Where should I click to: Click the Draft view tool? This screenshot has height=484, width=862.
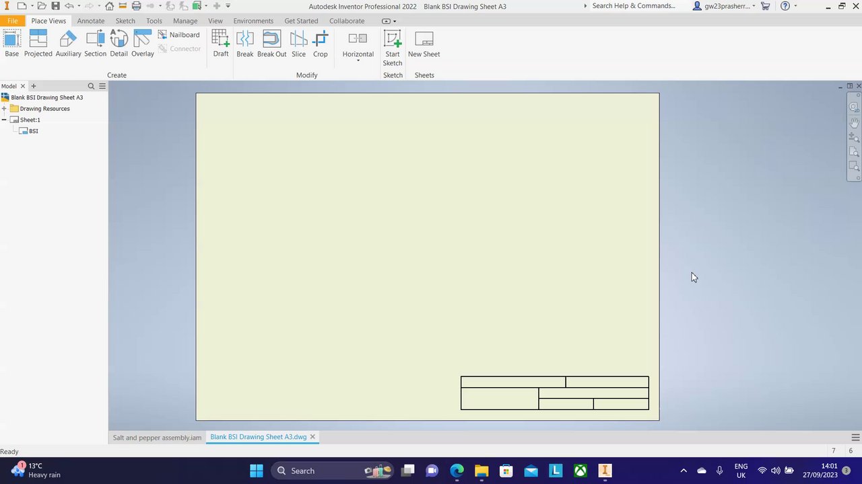[221, 44]
